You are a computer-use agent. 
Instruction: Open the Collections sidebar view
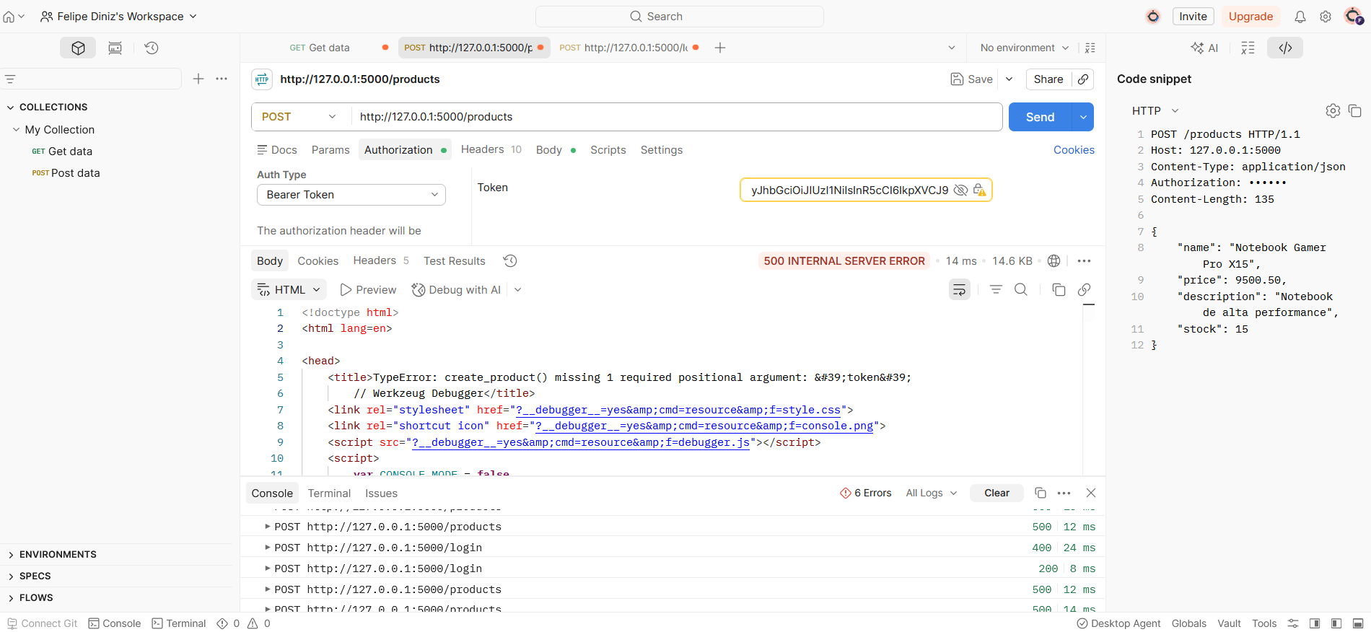pos(78,48)
